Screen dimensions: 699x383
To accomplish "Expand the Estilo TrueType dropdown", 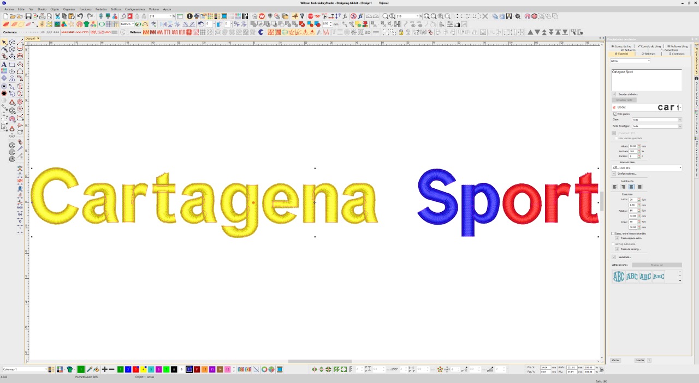I will [679, 126].
